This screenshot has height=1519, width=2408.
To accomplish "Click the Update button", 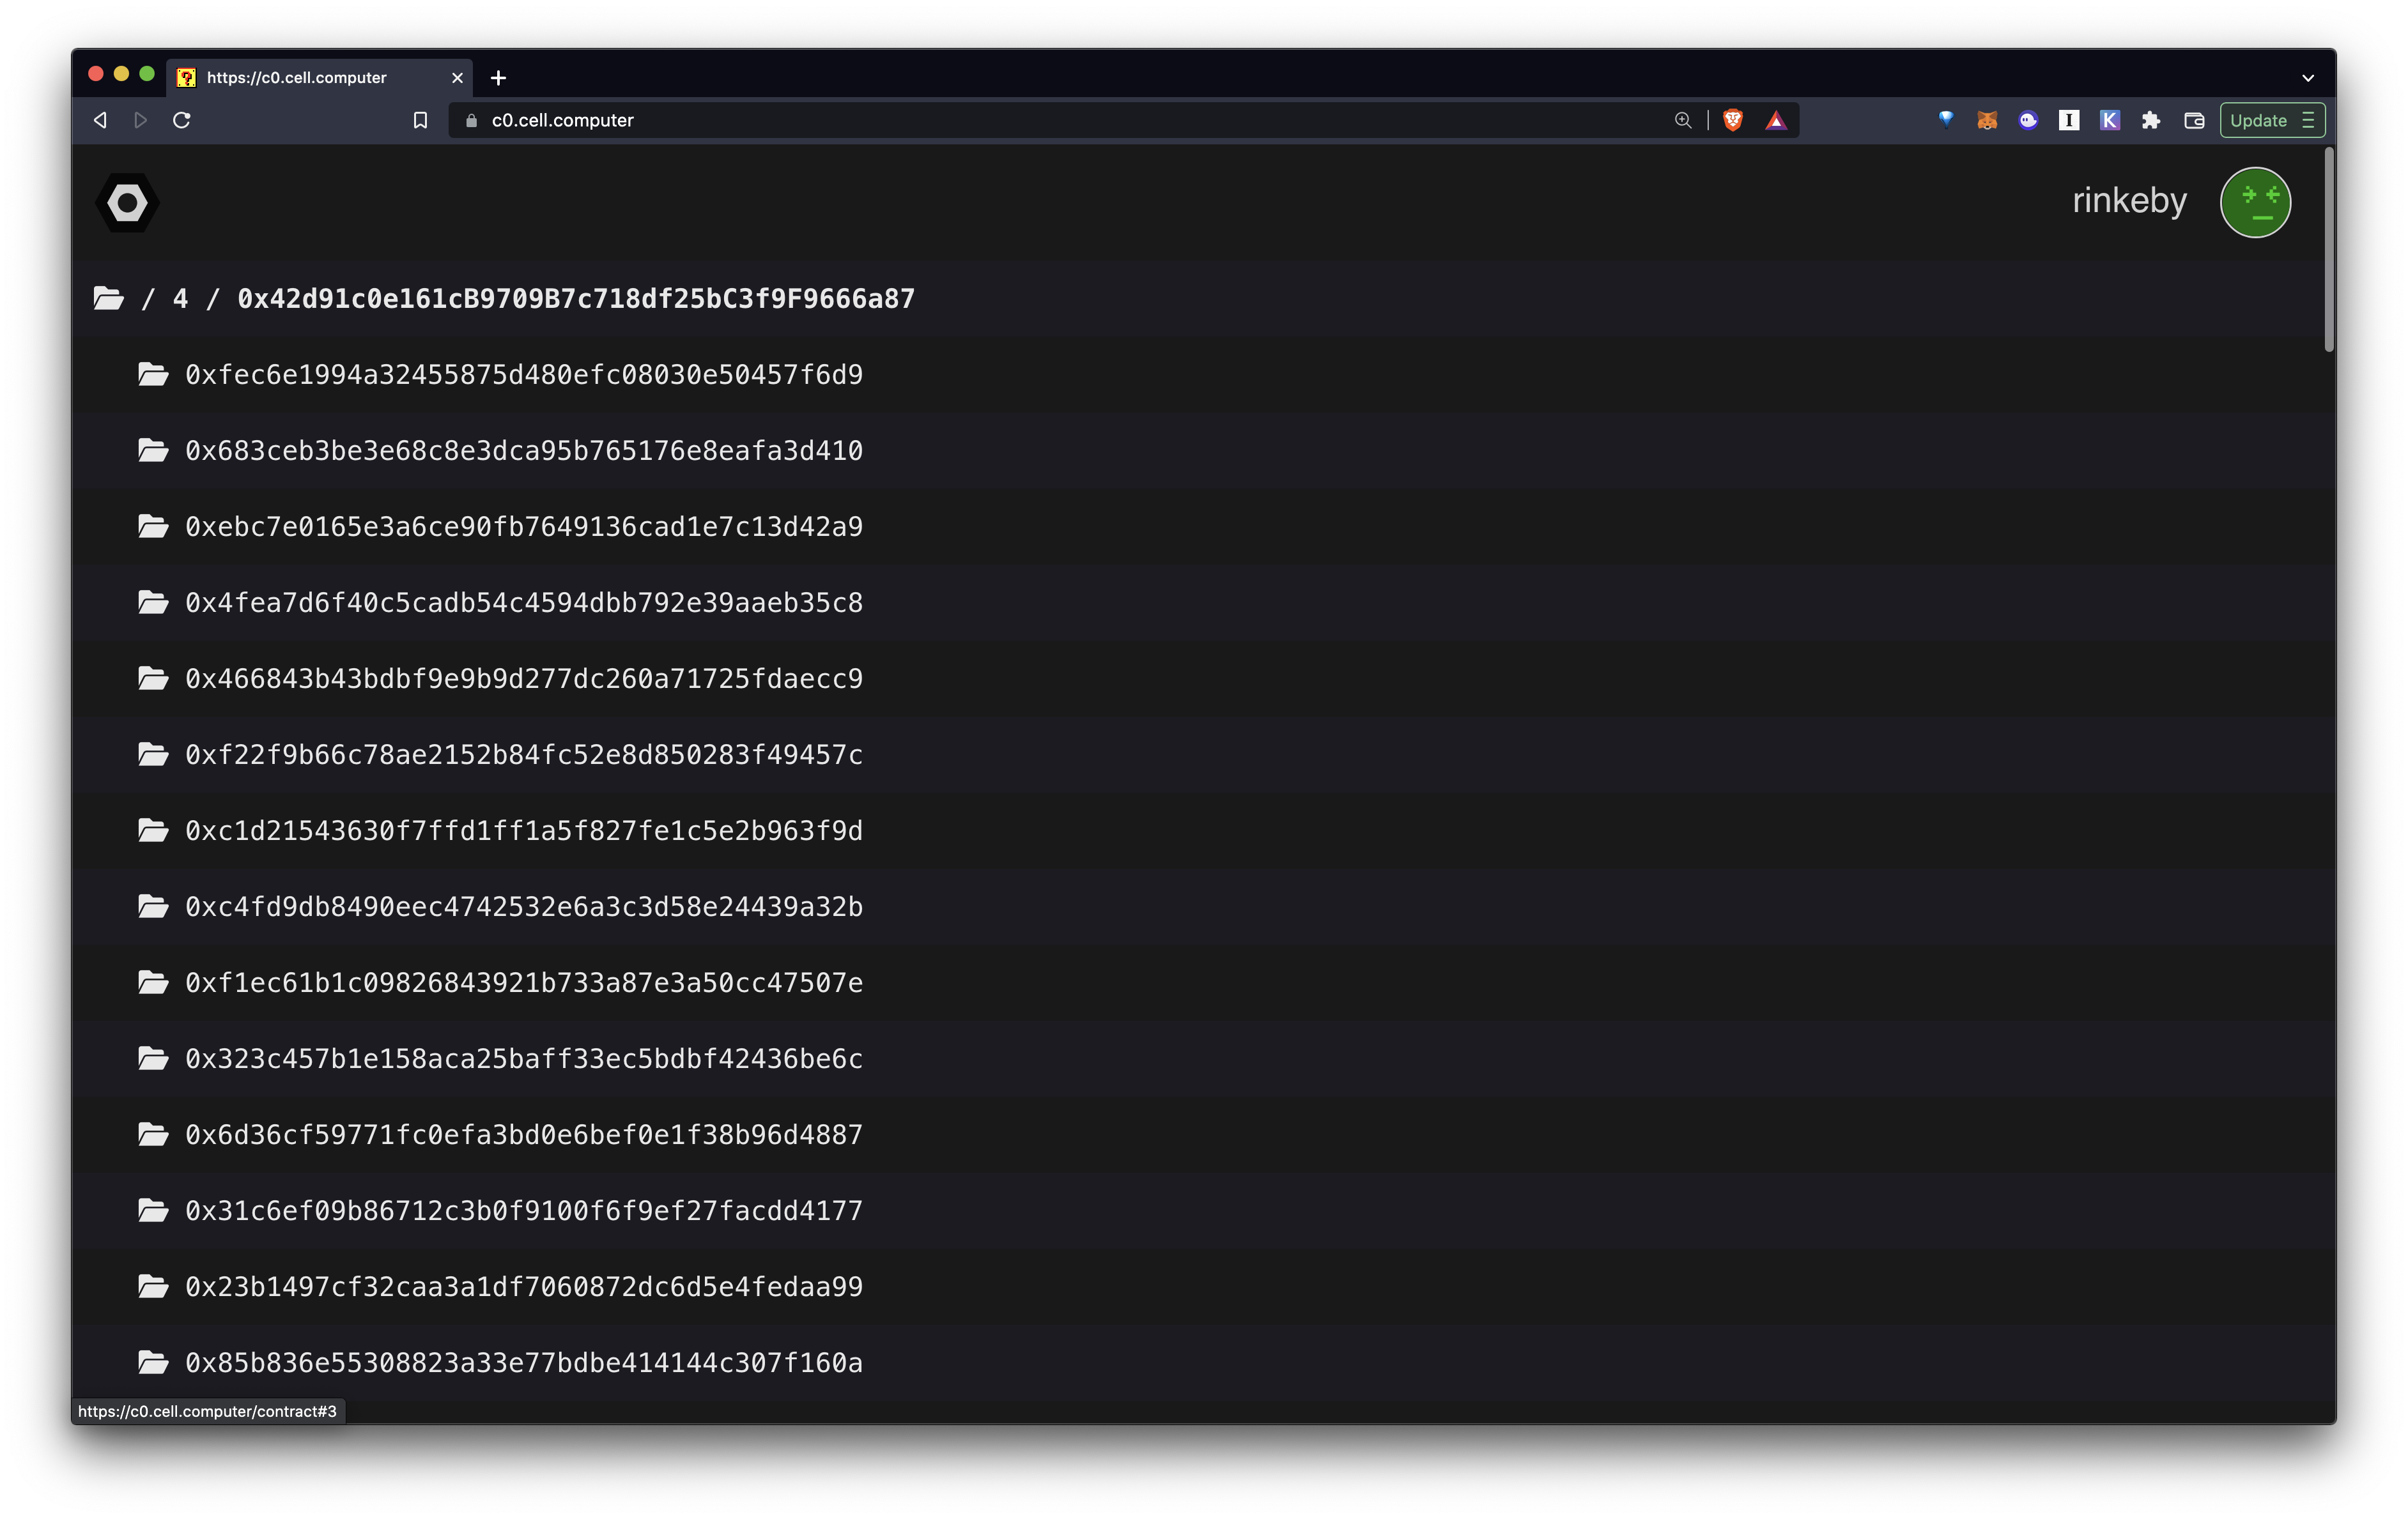I will (x=2258, y=120).
